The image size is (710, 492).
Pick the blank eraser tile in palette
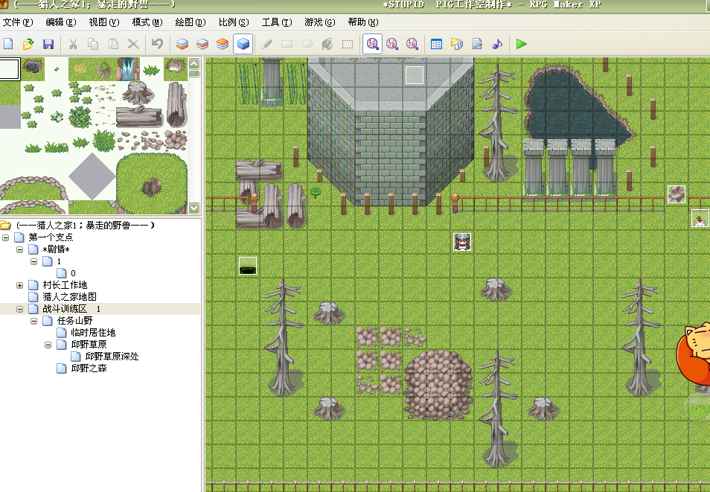pos(10,69)
